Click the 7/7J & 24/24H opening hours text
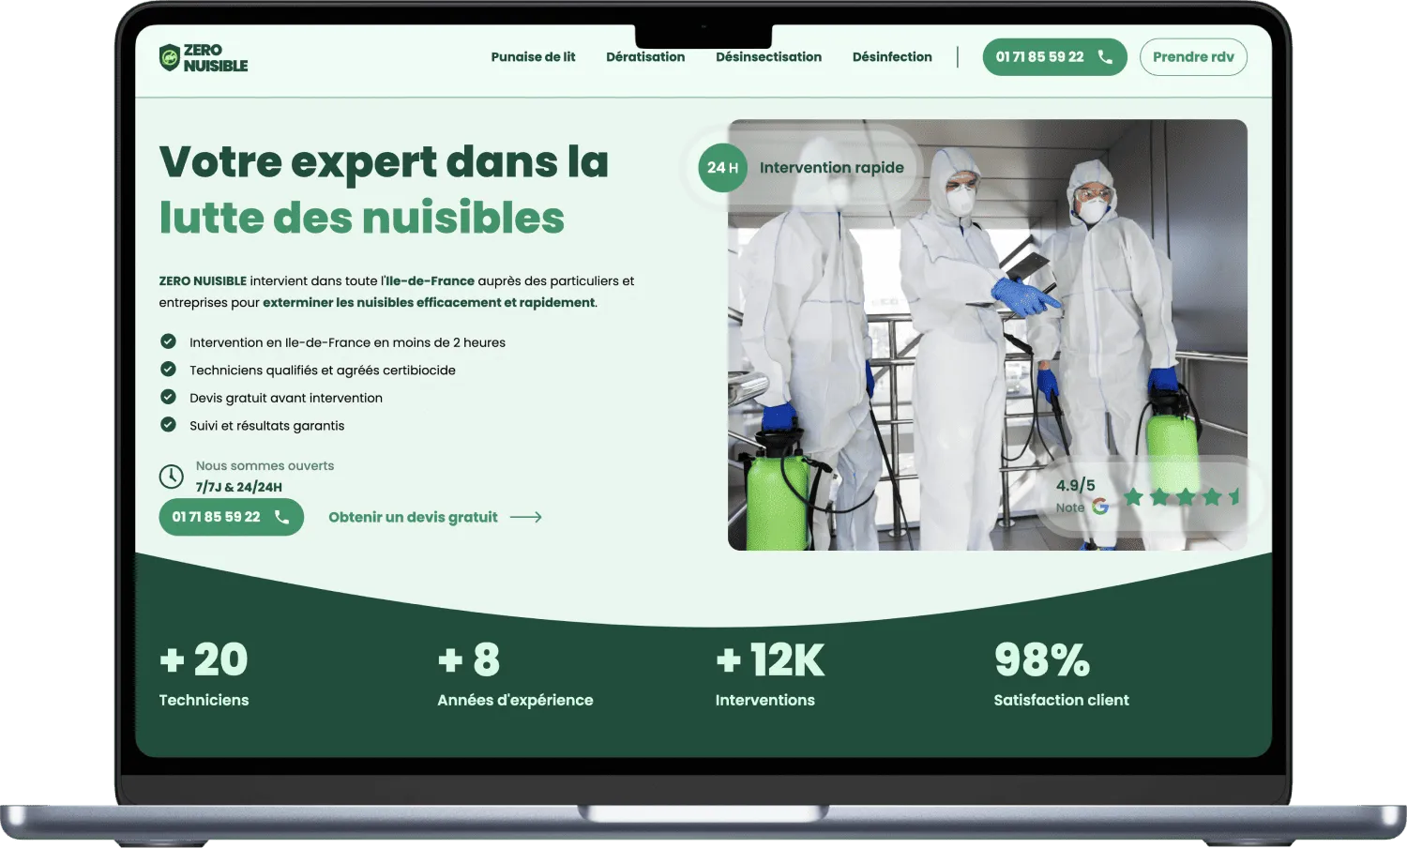The image size is (1407, 848). tap(238, 487)
